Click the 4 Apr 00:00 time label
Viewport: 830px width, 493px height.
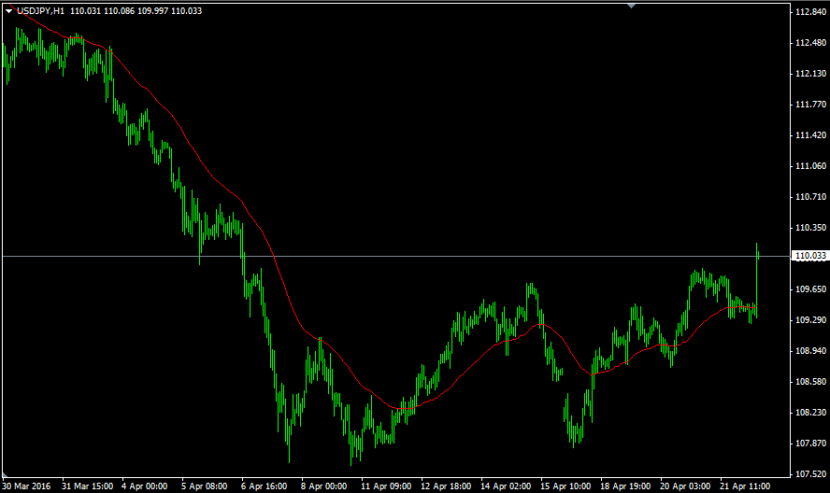(145, 486)
